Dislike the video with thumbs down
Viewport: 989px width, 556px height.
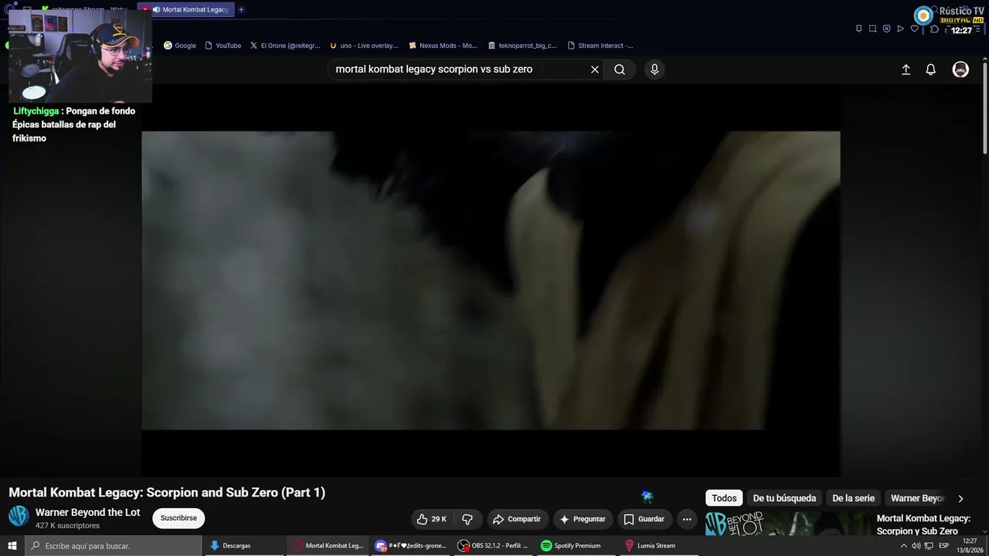point(467,519)
